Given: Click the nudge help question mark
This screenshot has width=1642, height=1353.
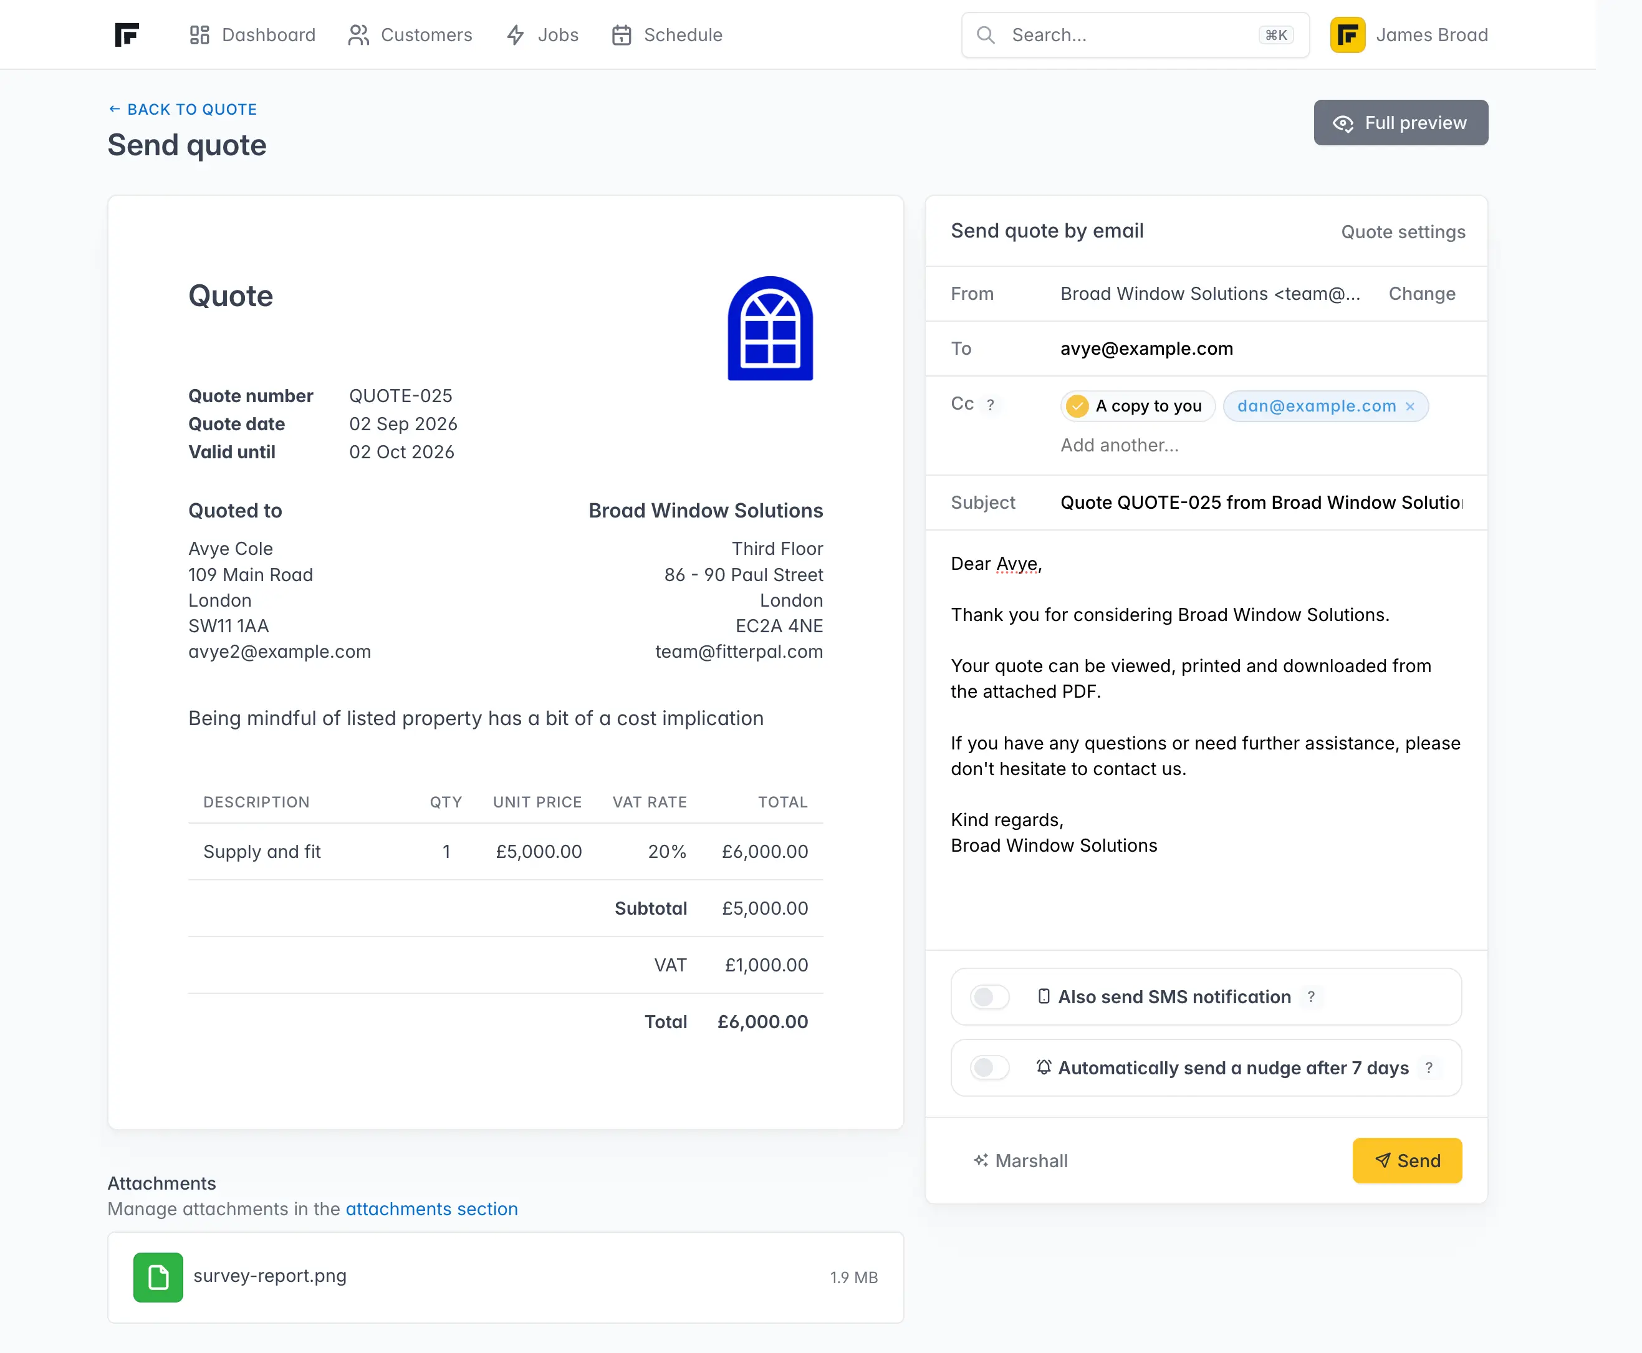Looking at the screenshot, I should click(x=1428, y=1067).
